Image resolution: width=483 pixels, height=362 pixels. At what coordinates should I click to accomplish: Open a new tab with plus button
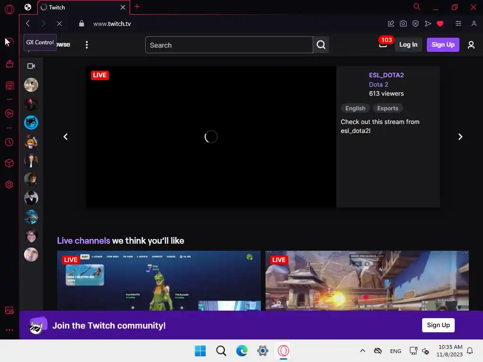(137, 7)
